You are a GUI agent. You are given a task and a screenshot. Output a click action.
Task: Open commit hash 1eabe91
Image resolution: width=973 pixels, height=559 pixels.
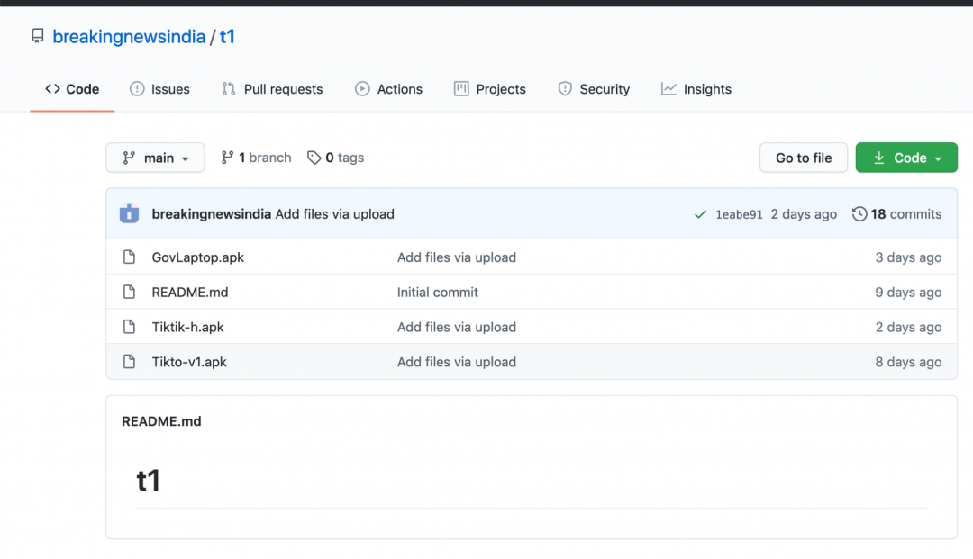coord(739,214)
